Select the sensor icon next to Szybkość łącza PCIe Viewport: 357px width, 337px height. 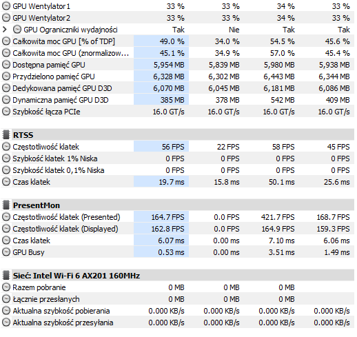point(6,112)
